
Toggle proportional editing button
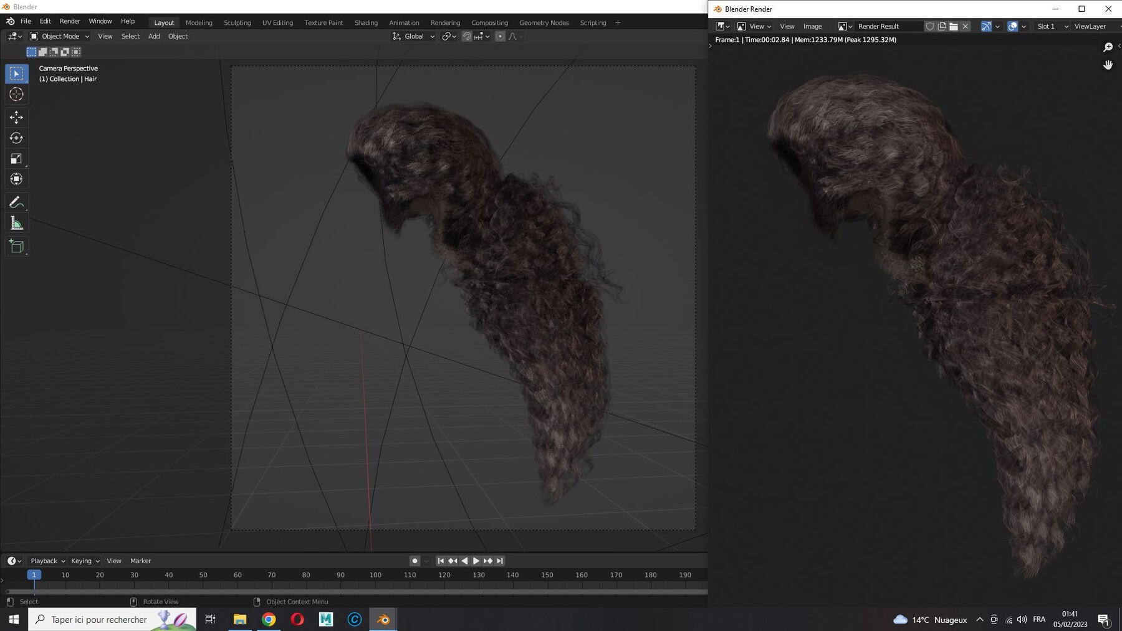(x=500, y=36)
